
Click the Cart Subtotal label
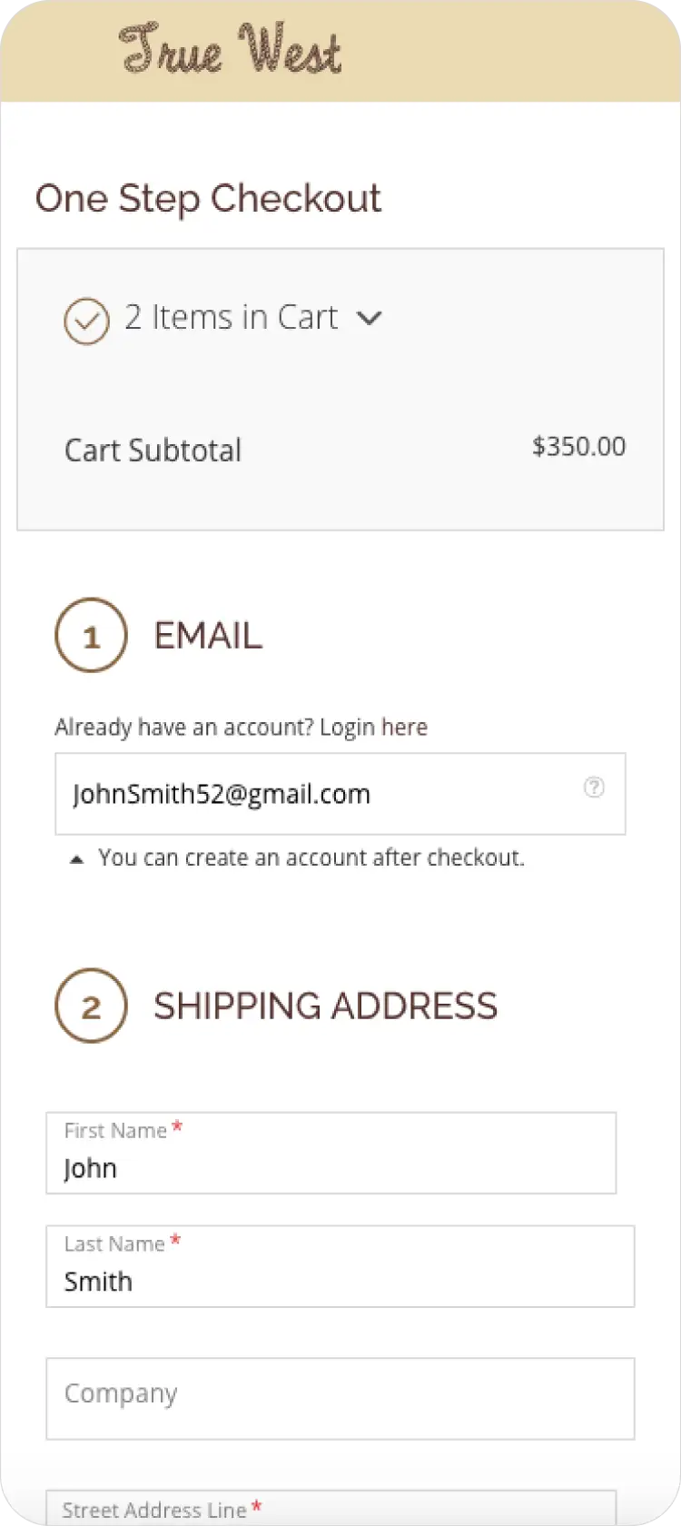153,450
